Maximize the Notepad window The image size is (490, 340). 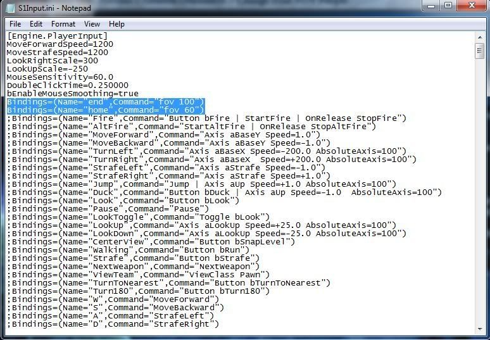448,6
